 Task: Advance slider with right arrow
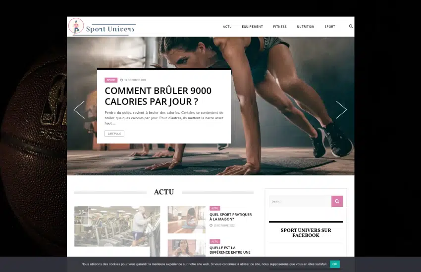pyautogui.click(x=341, y=109)
